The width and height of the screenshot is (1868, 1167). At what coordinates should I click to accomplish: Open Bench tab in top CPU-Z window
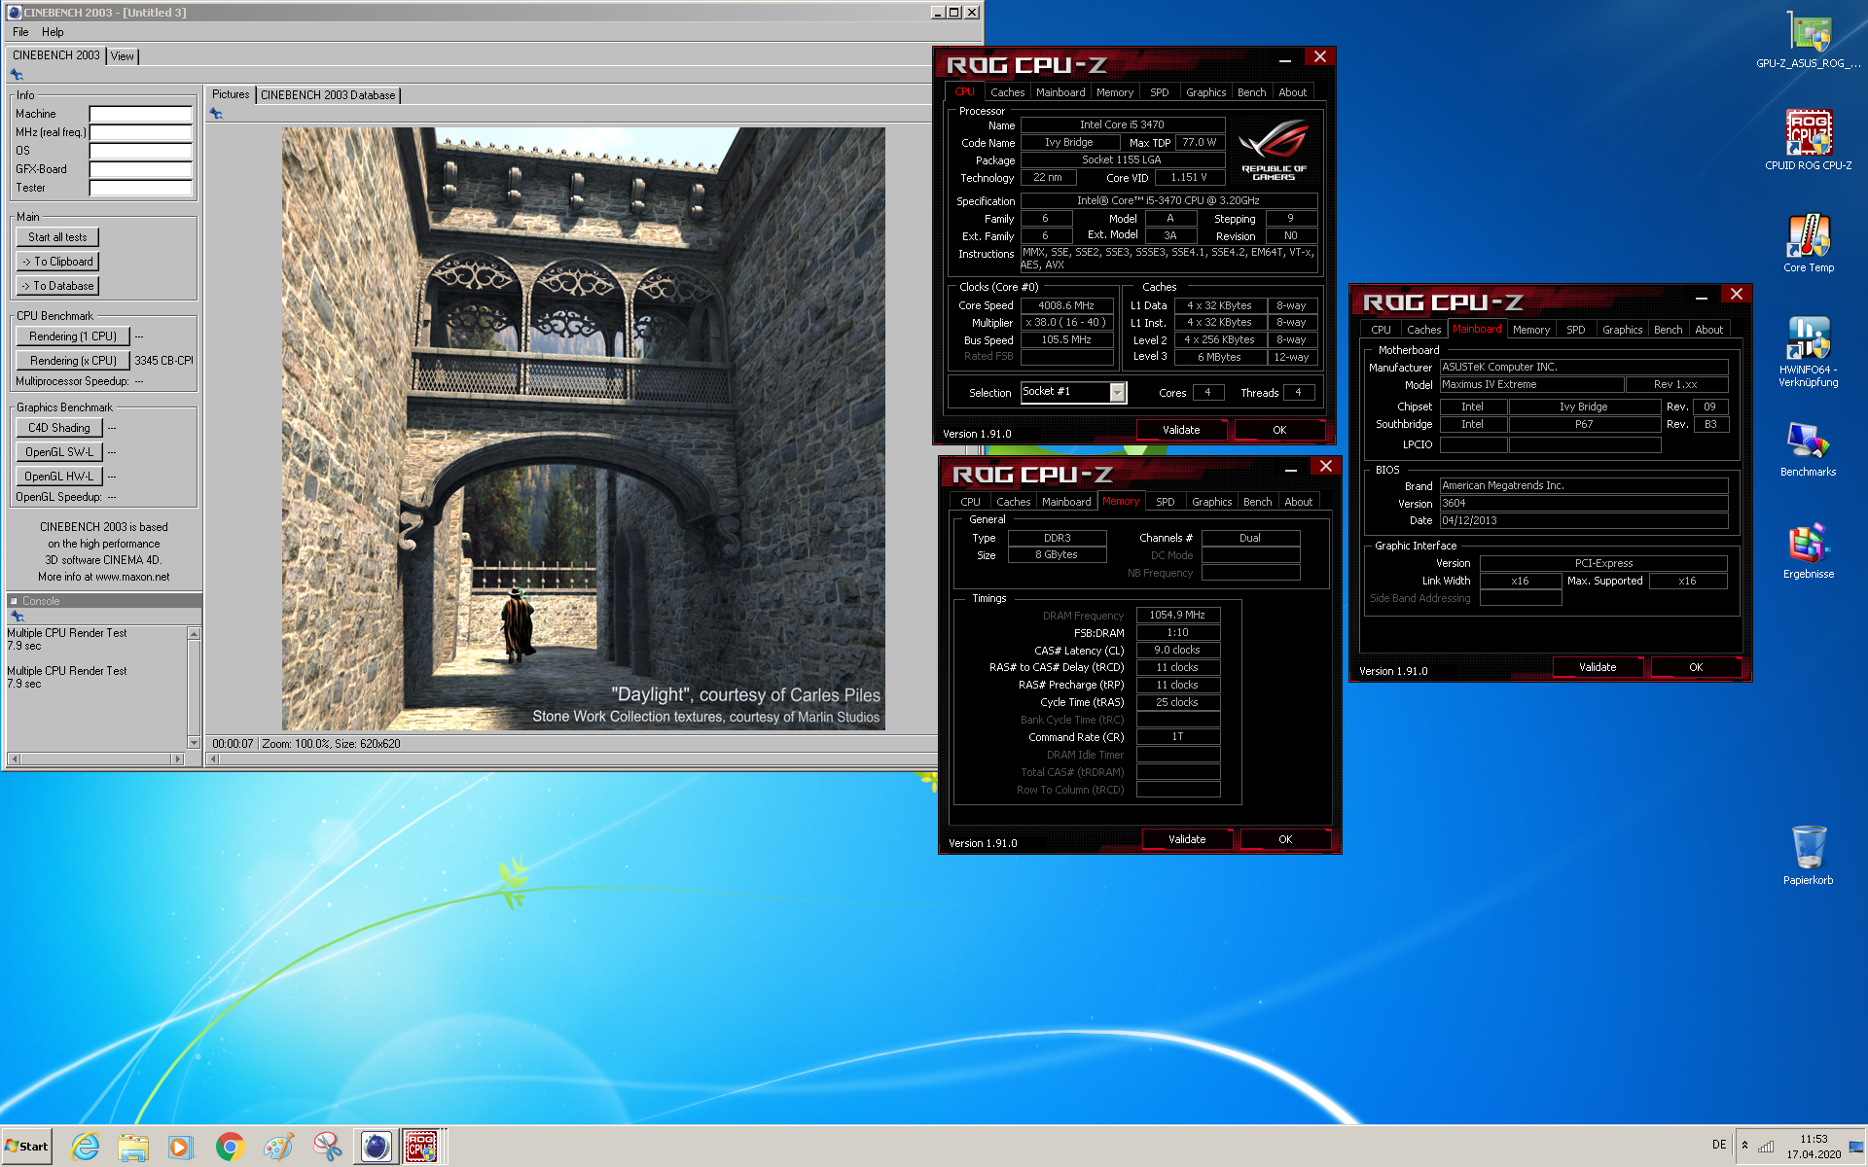tap(1251, 92)
